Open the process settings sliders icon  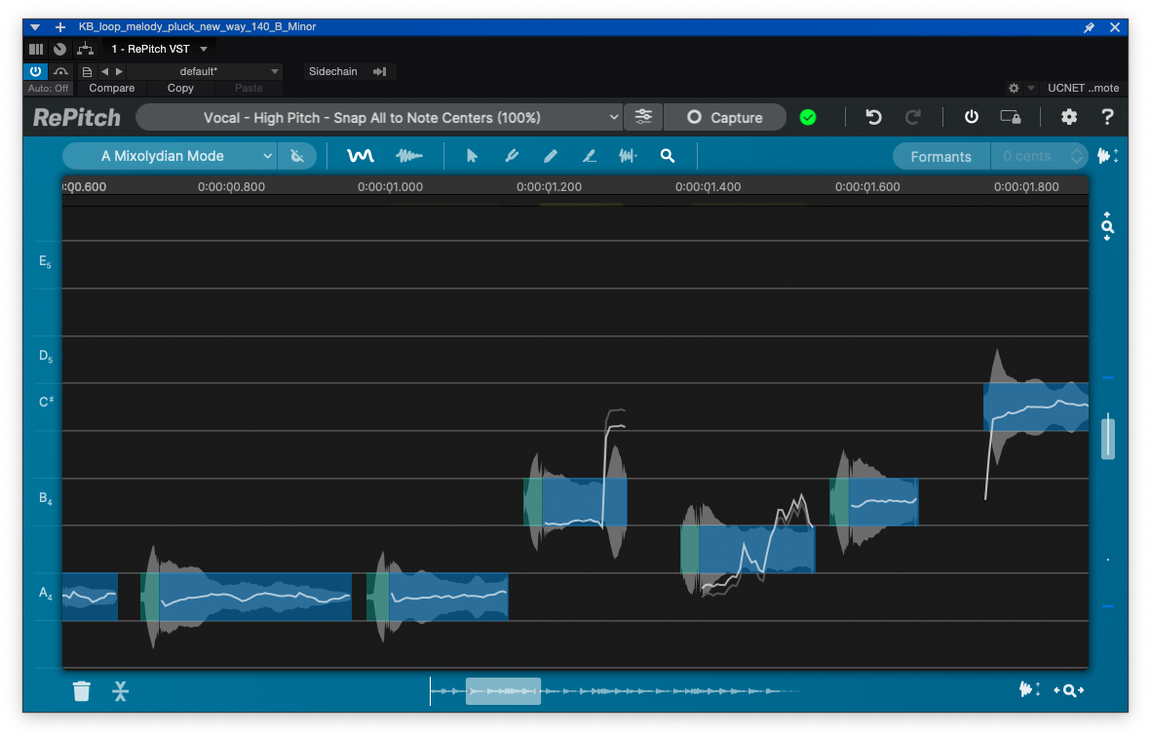643,117
